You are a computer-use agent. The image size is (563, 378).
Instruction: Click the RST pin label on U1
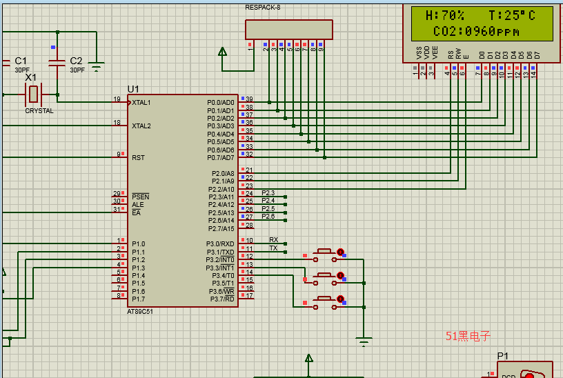(138, 157)
